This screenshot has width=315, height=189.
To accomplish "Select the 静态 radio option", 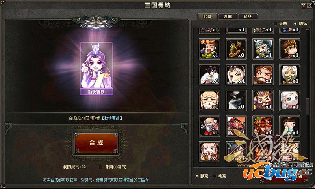I will point(196,176).
